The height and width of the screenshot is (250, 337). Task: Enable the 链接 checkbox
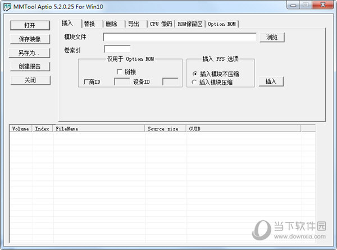point(119,71)
